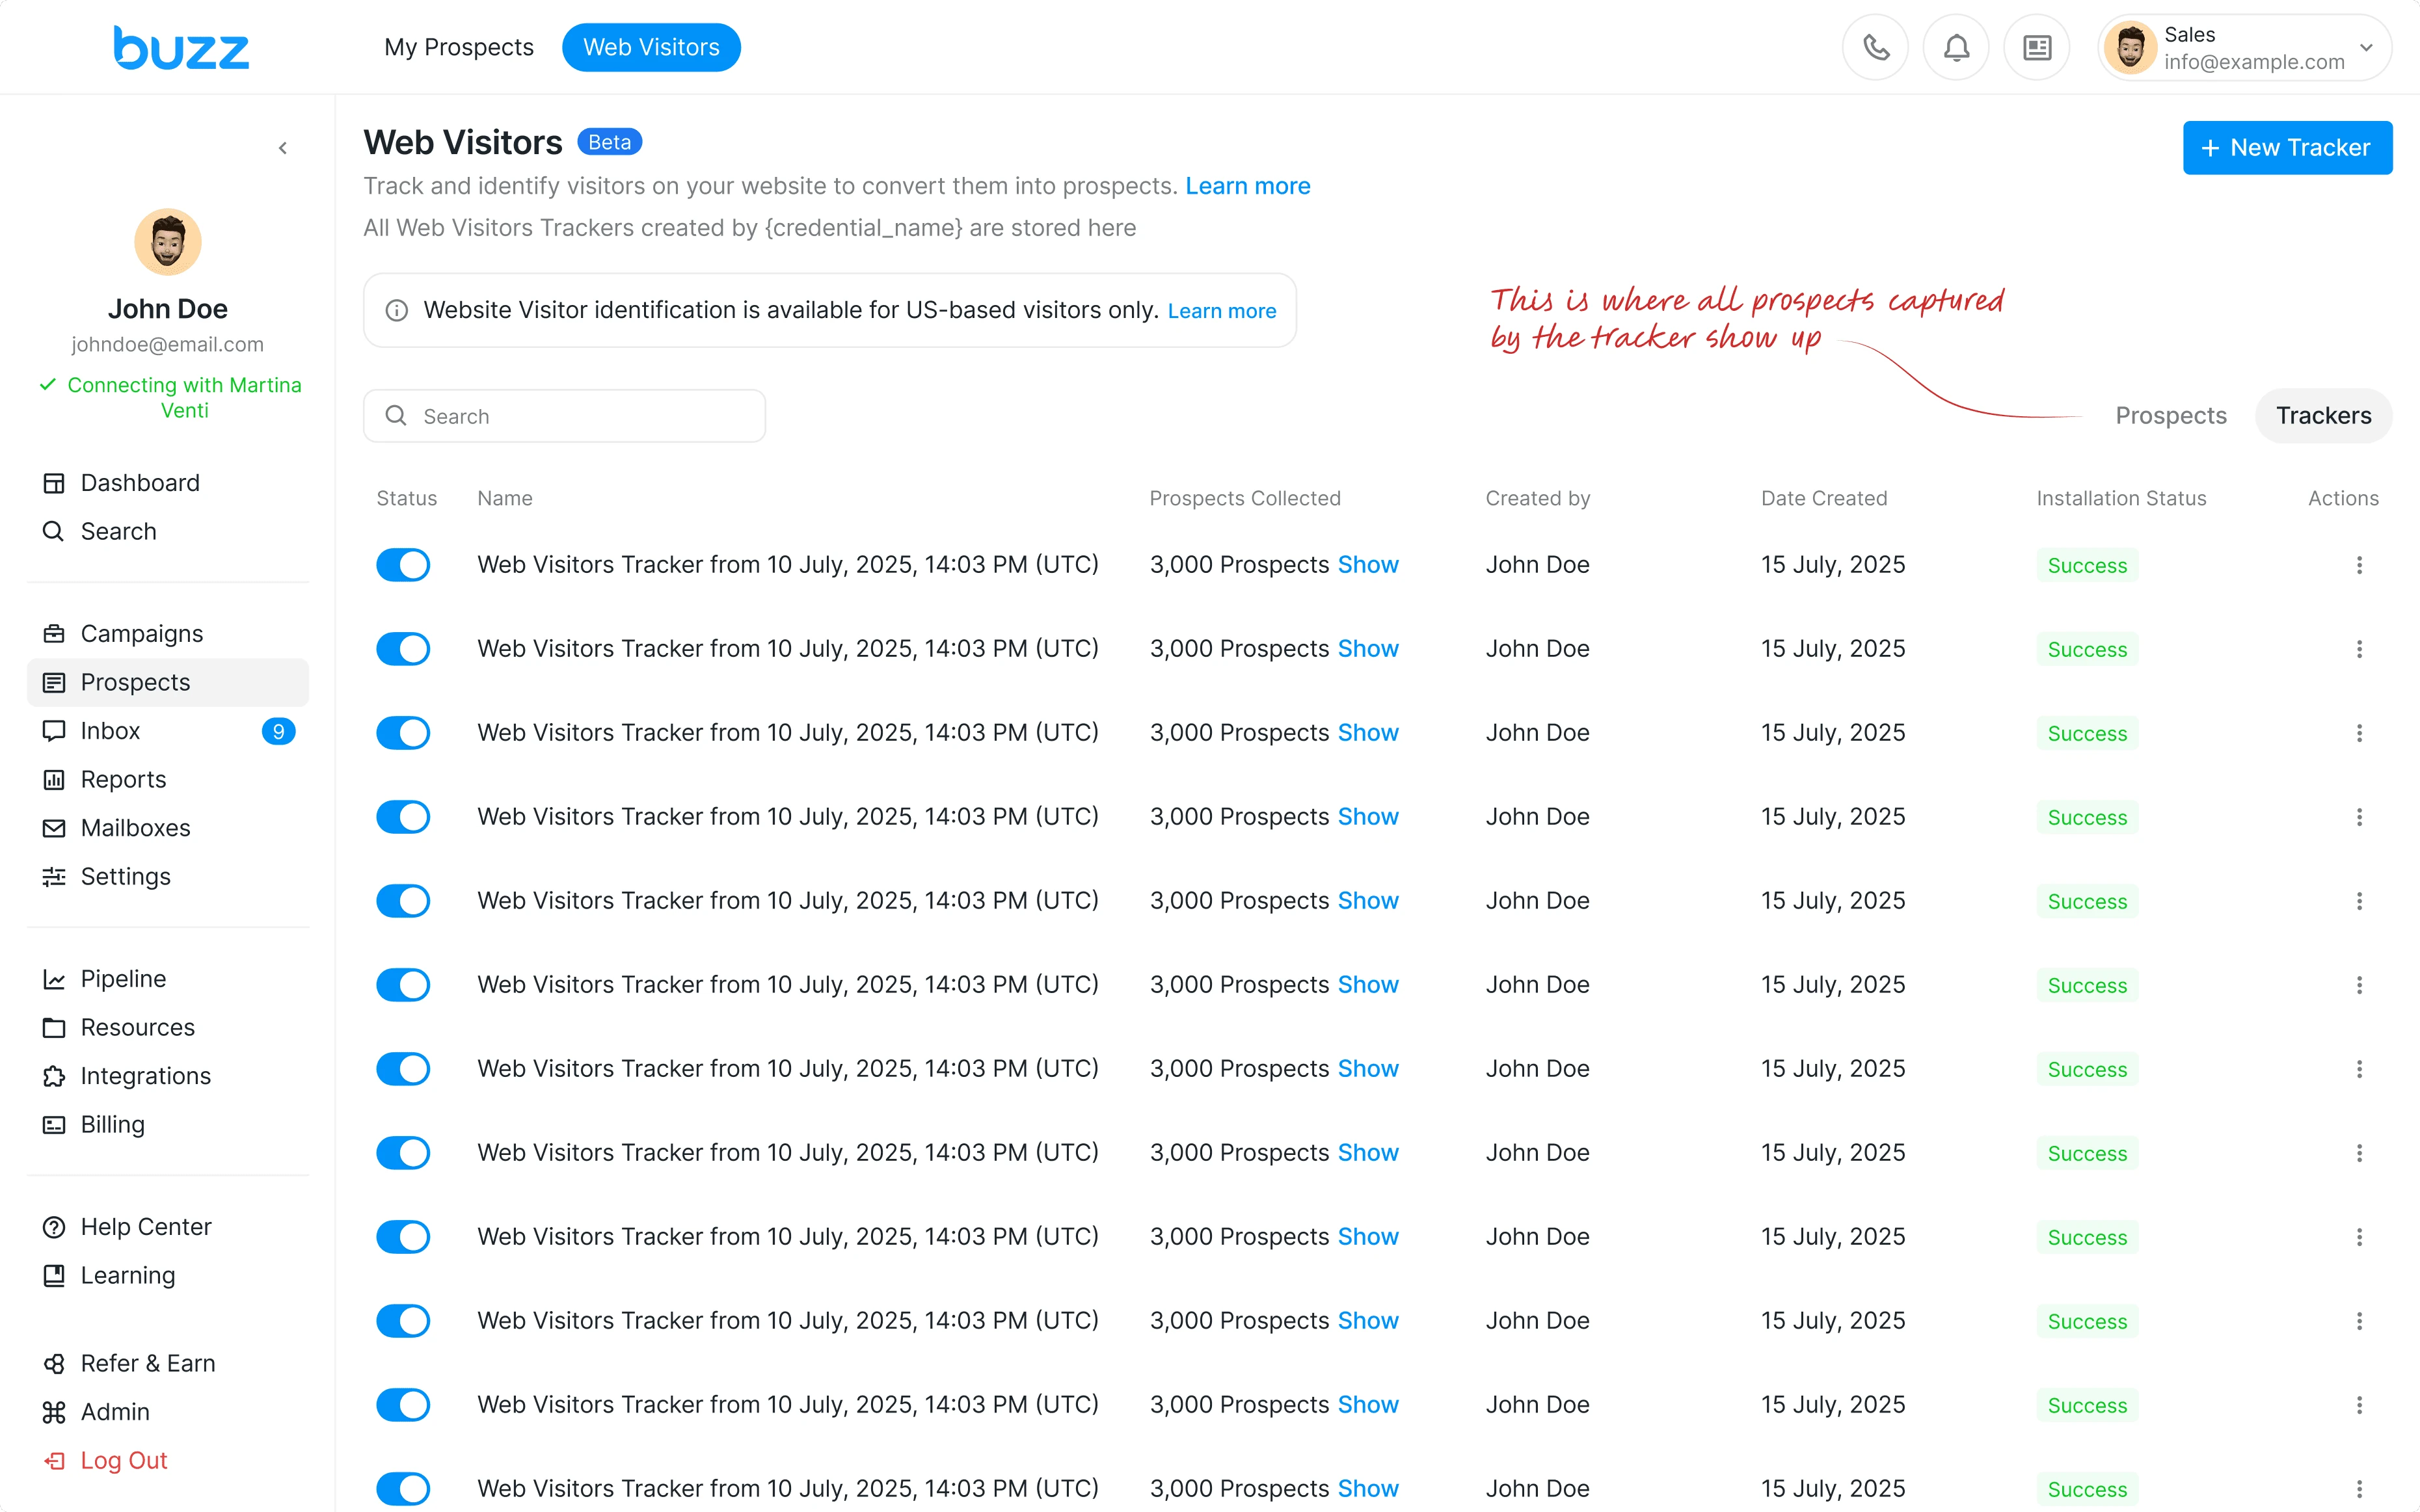The image size is (2420, 1512).
Task: Open Search in the sidebar menu
Action: [168, 531]
